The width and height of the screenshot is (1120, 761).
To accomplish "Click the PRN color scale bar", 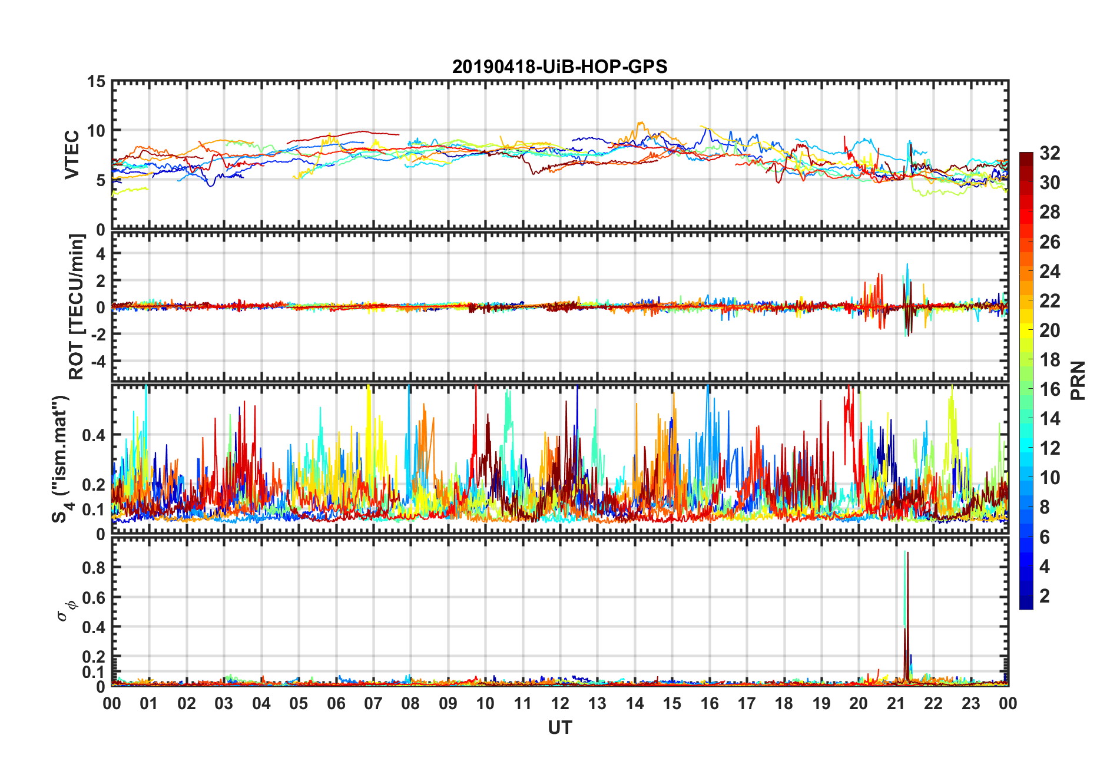I will click(1026, 380).
